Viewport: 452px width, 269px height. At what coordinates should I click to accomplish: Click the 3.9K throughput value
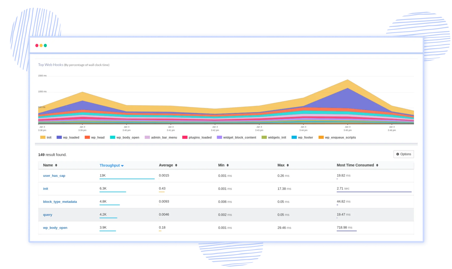(103, 227)
